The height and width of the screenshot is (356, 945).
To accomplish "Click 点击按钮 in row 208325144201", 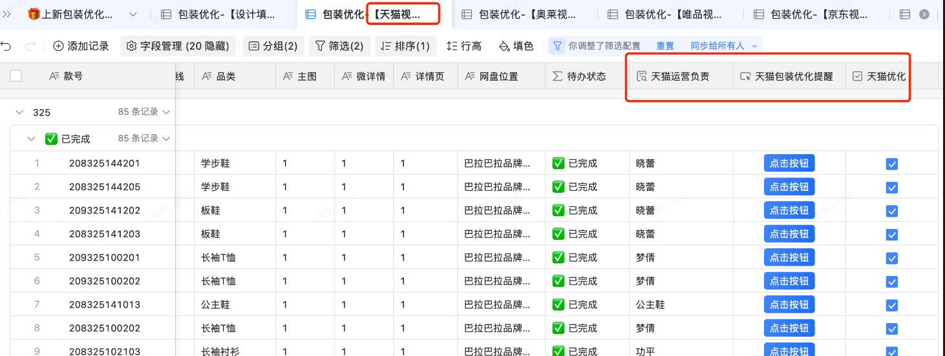I will 789,163.
